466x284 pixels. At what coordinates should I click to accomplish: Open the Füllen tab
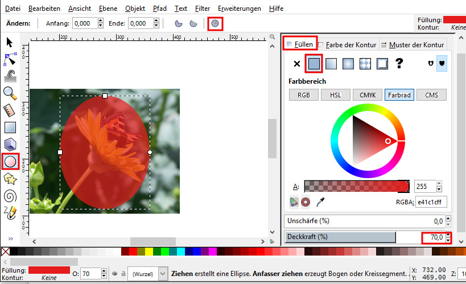[300, 44]
